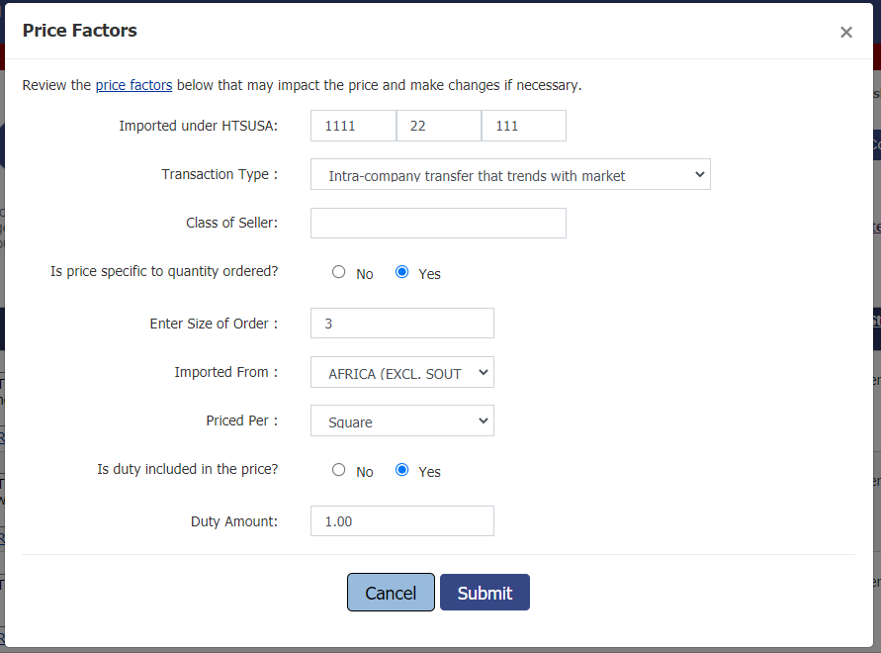Submit the price factors form
This screenshot has width=881, height=653.
point(485,593)
